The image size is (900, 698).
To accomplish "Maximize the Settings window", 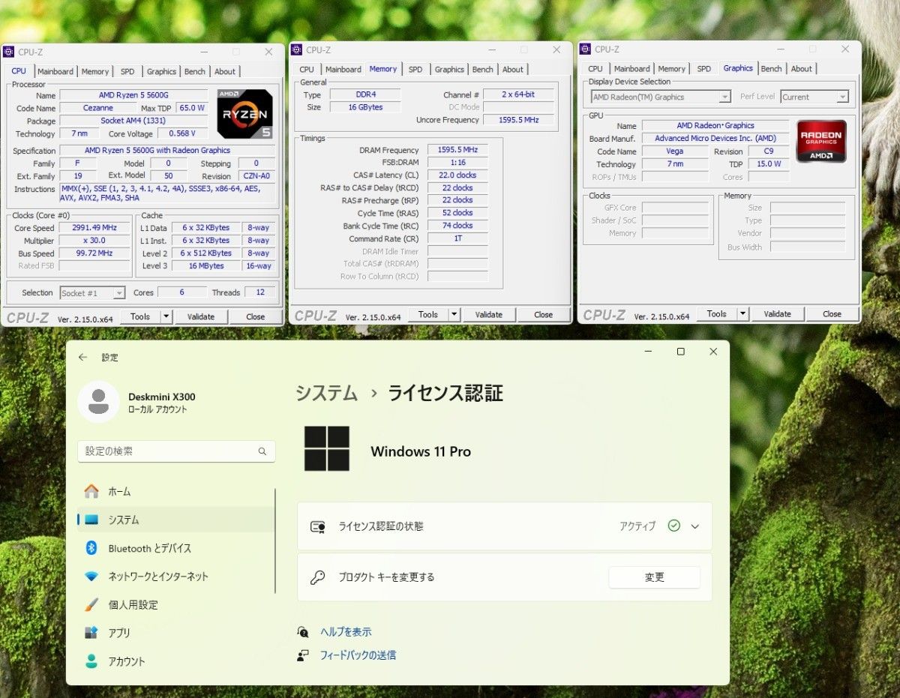I will 680,352.
